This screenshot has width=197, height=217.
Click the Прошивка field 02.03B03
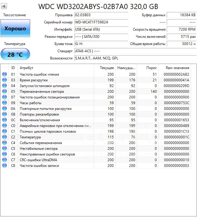click(101, 15)
